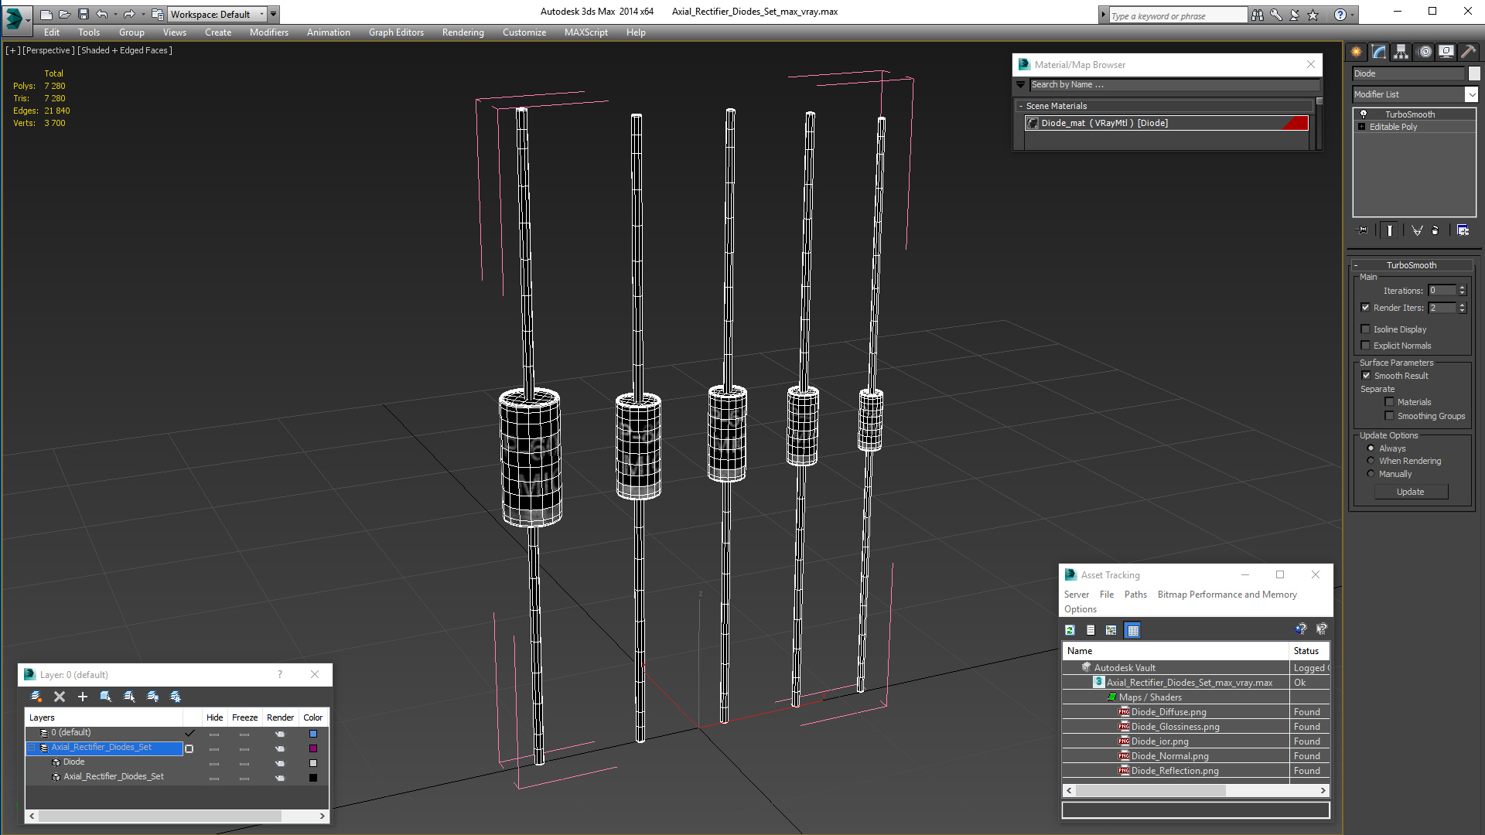This screenshot has height=835, width=1485.
Task: Open Paths menu in Asset Tracking
Action: tap(1135, 594)
